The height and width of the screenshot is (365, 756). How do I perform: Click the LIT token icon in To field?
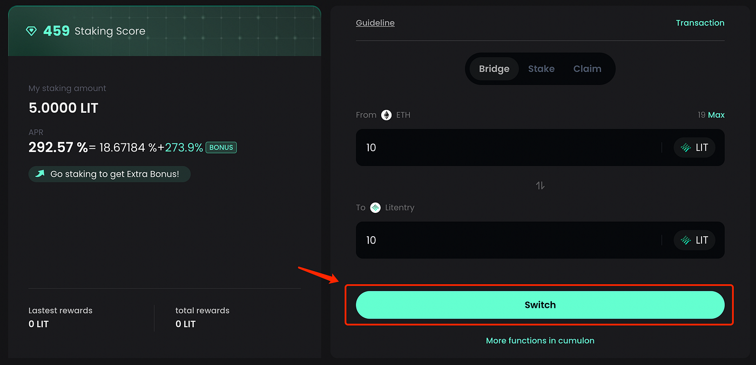tap(686, 240)
